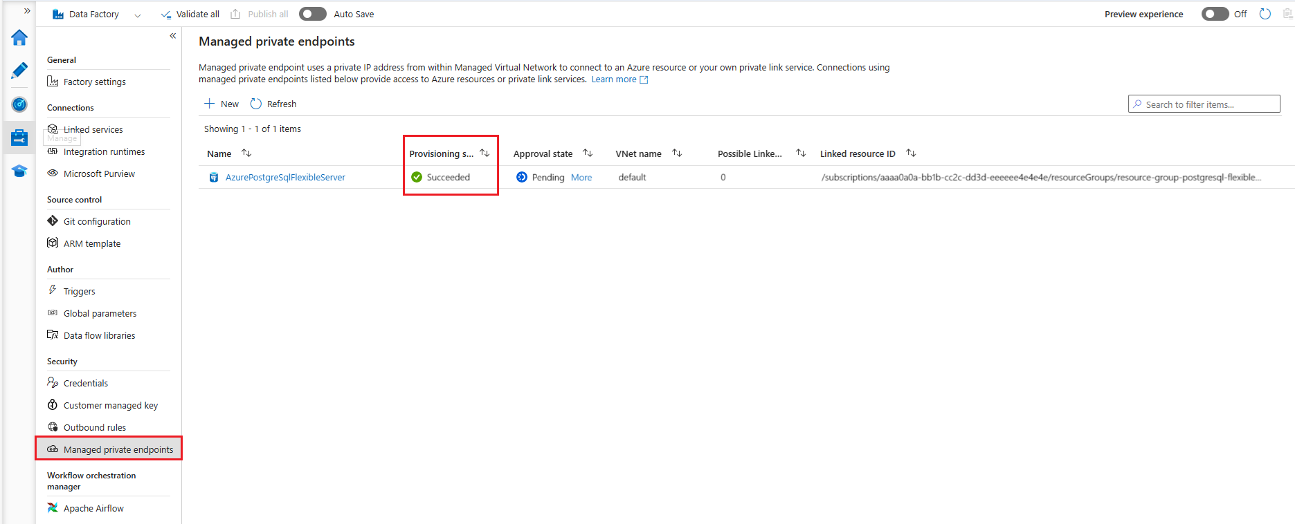The image size is (1295, 524).
Task: Click the ARM template cube icon
Action: (x=53, y=243)
